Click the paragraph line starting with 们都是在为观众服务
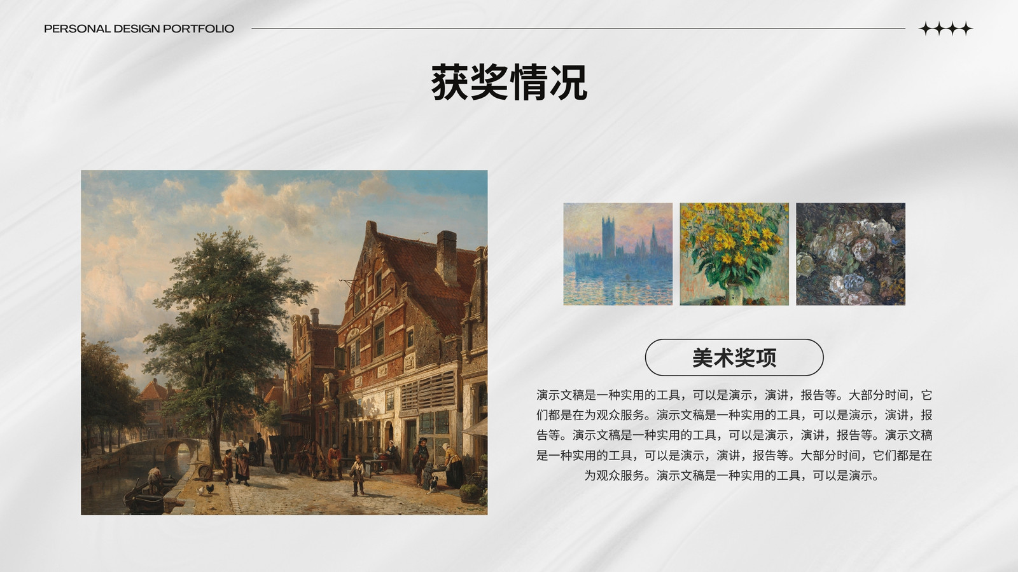Screen dimensions: 1018x572 (x=734, y=415)
